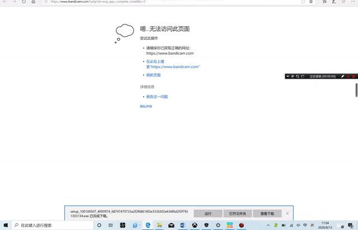Viewport: 358px width, 230px height.
Task: Search Bing for https://www.bandicam.com link
Action: coord(173,64)
